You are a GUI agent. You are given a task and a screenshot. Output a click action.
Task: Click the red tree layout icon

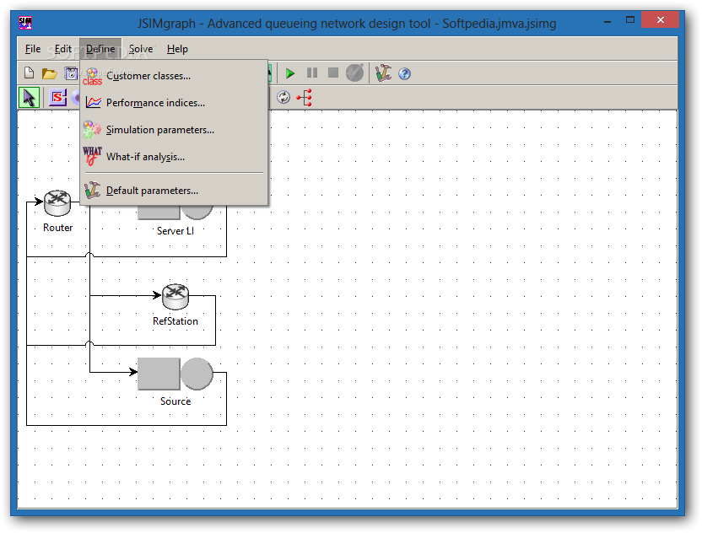click(305, 97)
